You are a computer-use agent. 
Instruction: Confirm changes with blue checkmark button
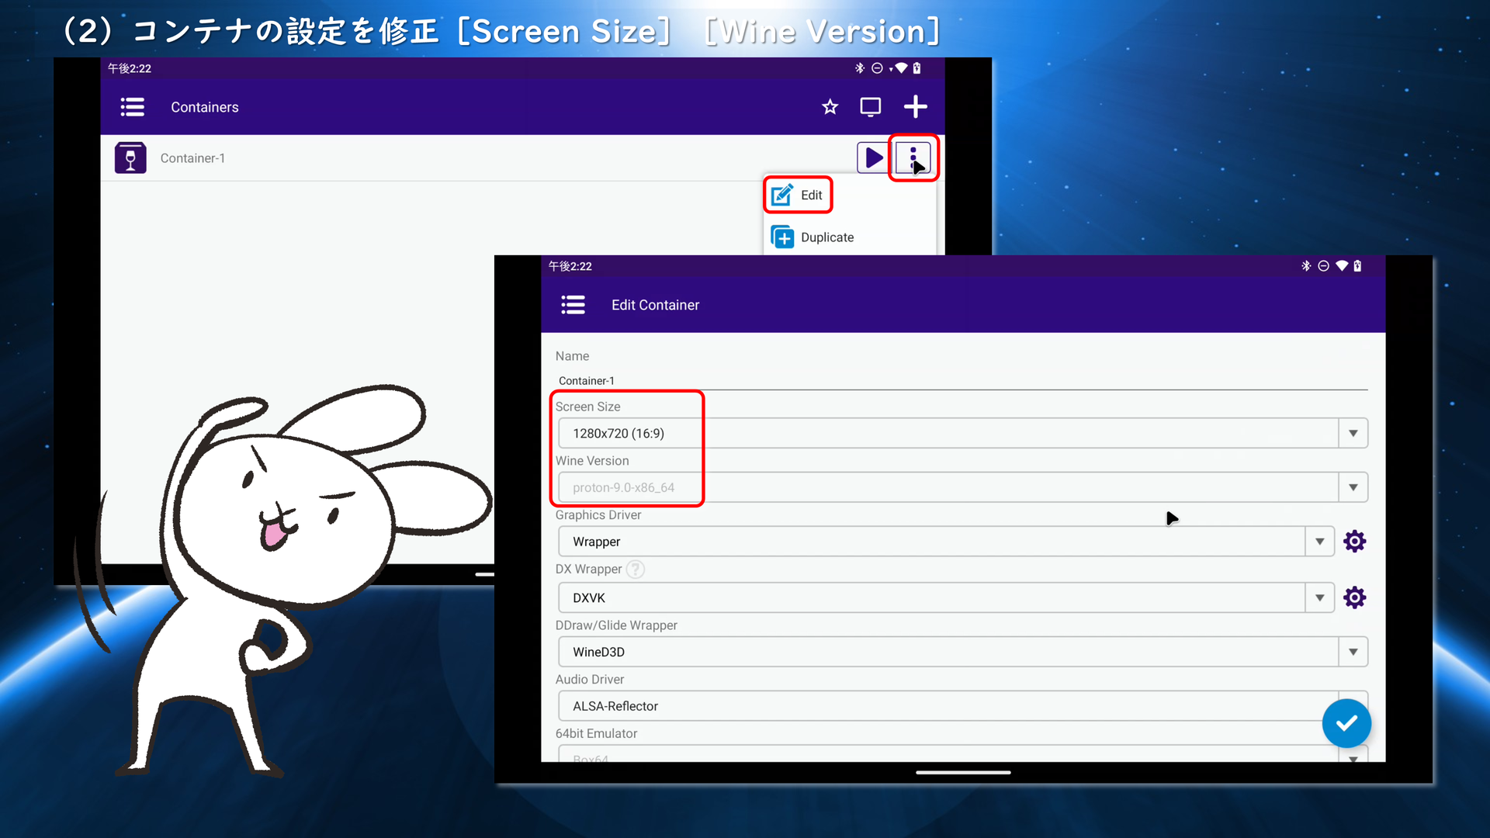(1346, 723)
